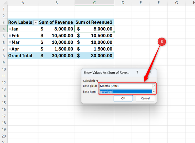The width and height of the screenshot is (195, 143).
Task: Open the Base Field dropdown
Action: tap(154, 86)
